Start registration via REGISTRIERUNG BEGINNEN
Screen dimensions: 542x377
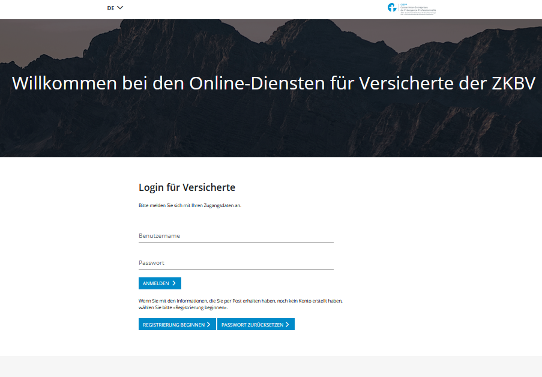[x=176, y=325]
